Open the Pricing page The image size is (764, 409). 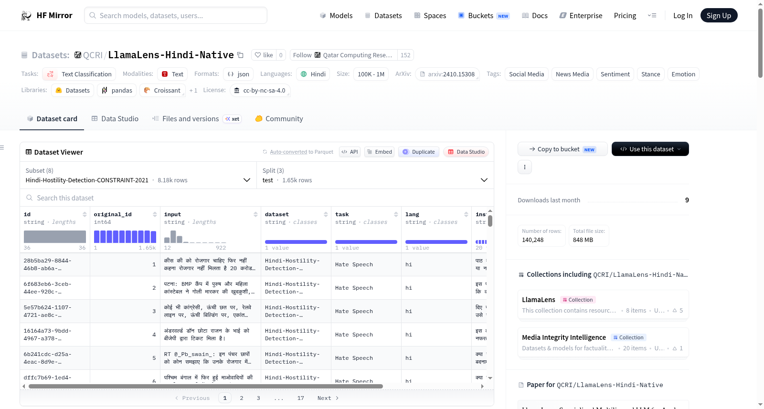(x=625, y=16)
